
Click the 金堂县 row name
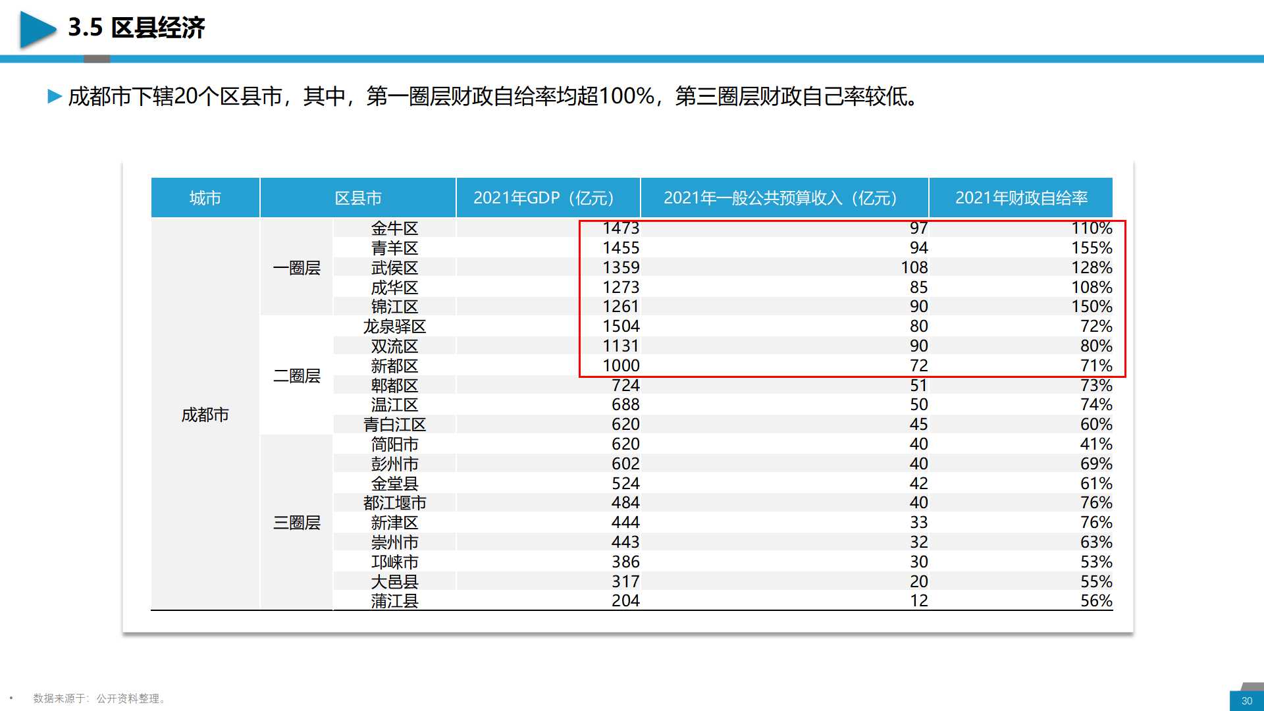(394, 484)
